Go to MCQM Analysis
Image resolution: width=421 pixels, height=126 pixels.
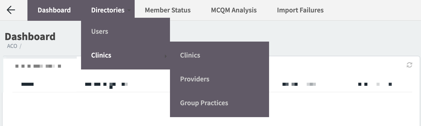pyautogui.click(x=234, y=10)
